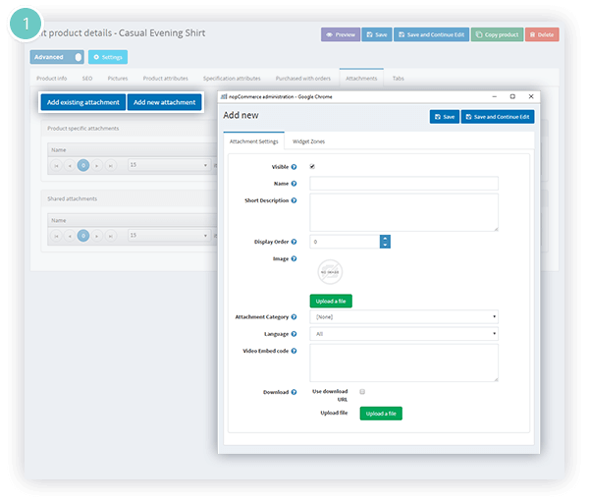This screenshot has width=589, height=501.
Task: Increase Display Order with up arrow
Action: (385, 239)
